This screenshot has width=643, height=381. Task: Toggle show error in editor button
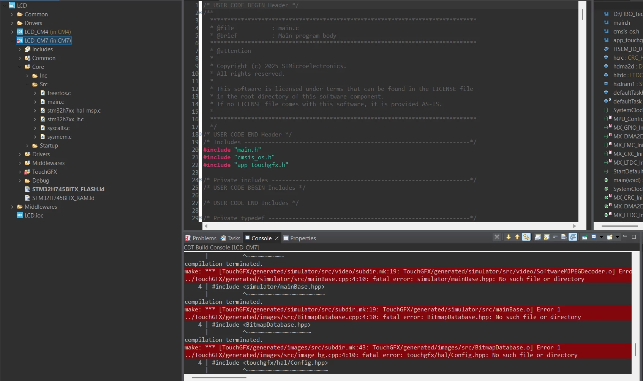526,237
